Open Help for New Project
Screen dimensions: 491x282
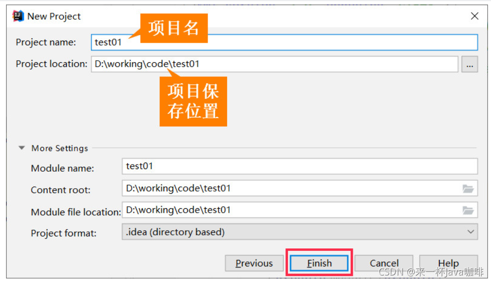click(448, 263)
